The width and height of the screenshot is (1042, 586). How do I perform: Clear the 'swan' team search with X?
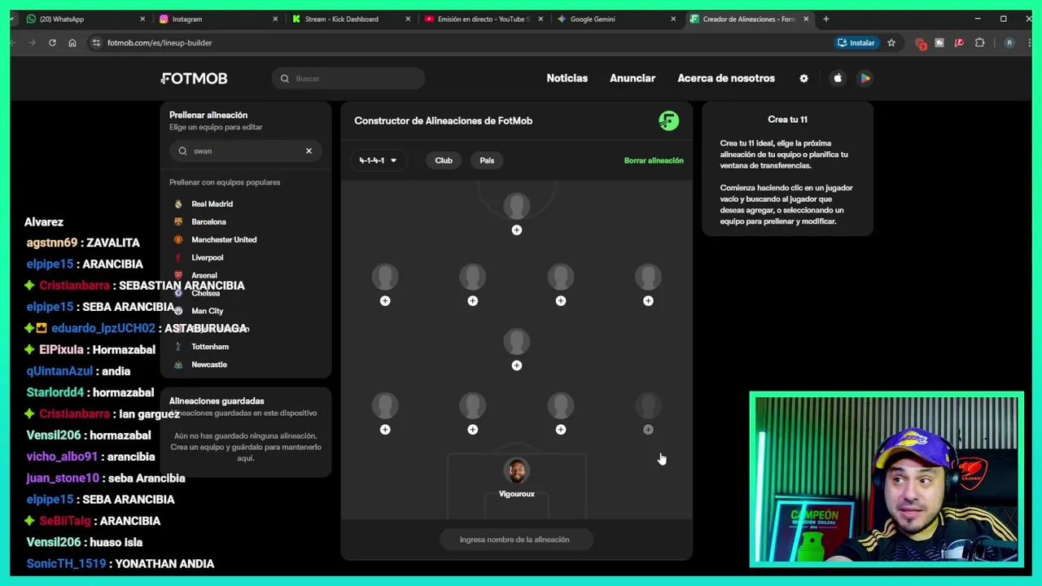[309, 151]
